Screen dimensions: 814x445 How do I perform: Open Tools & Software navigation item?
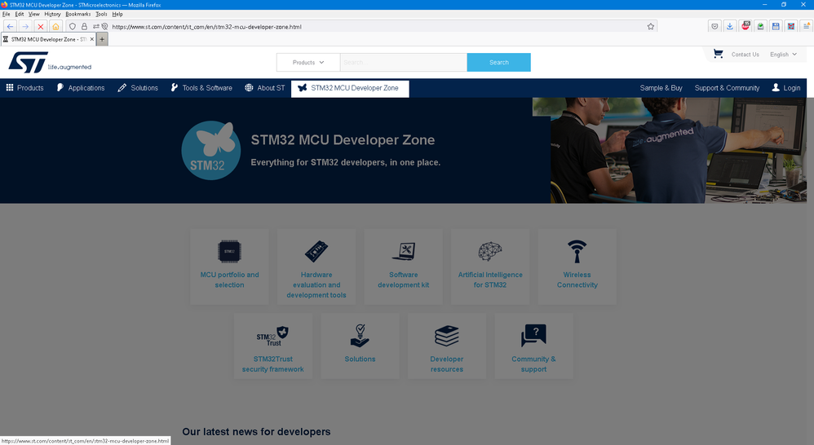(x=201, y=88)
